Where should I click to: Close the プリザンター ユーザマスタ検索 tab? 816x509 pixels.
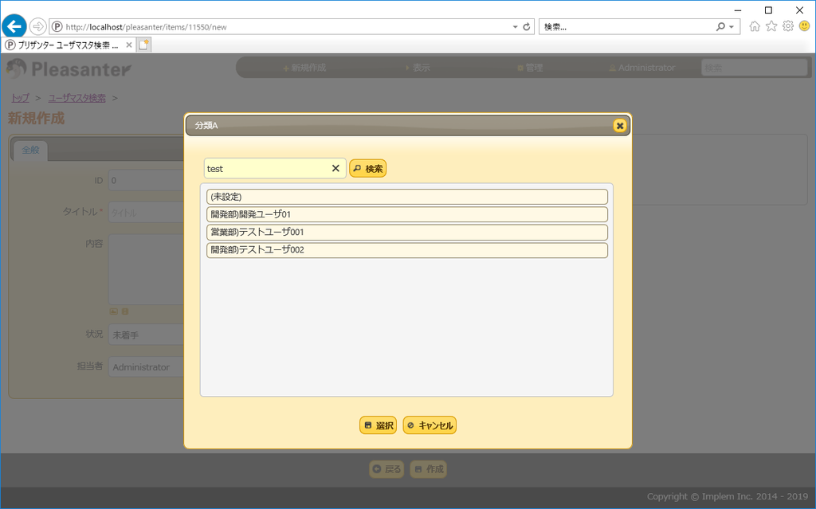point(129,45)
